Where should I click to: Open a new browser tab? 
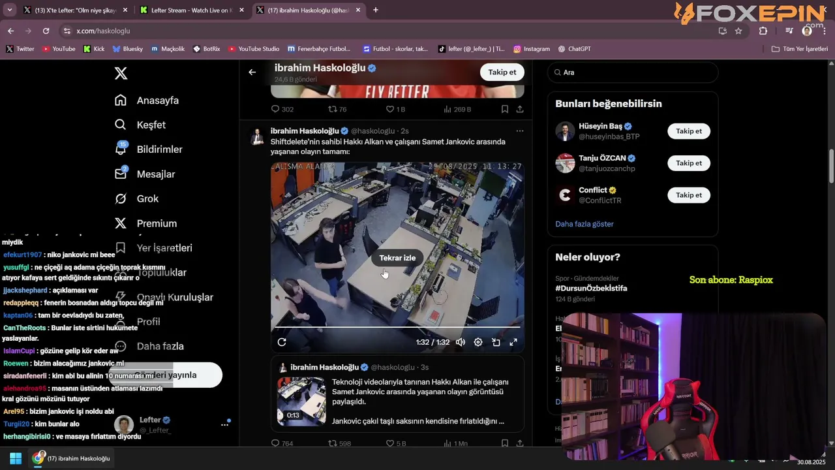[x=376, y=10]
